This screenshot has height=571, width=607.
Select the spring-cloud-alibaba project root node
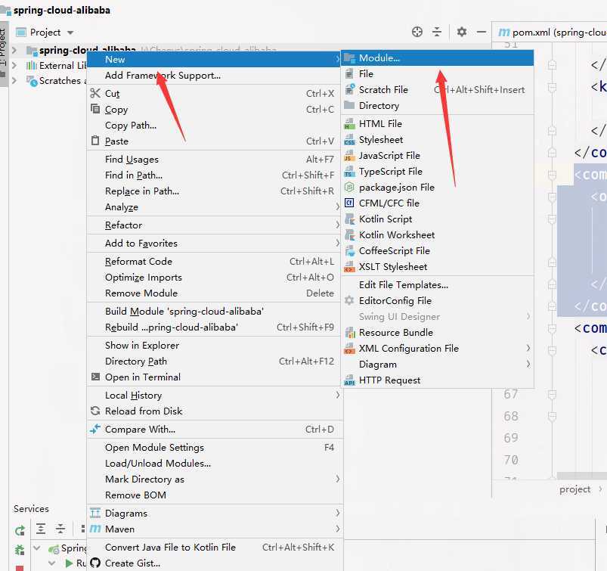[x=60, y=50]
